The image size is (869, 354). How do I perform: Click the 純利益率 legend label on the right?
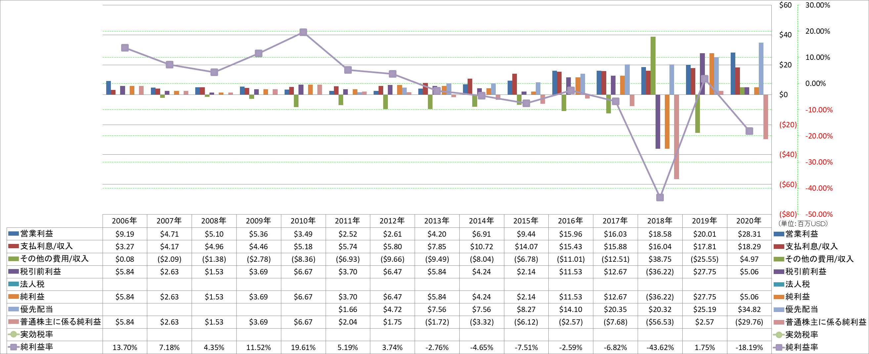point(801,347)
